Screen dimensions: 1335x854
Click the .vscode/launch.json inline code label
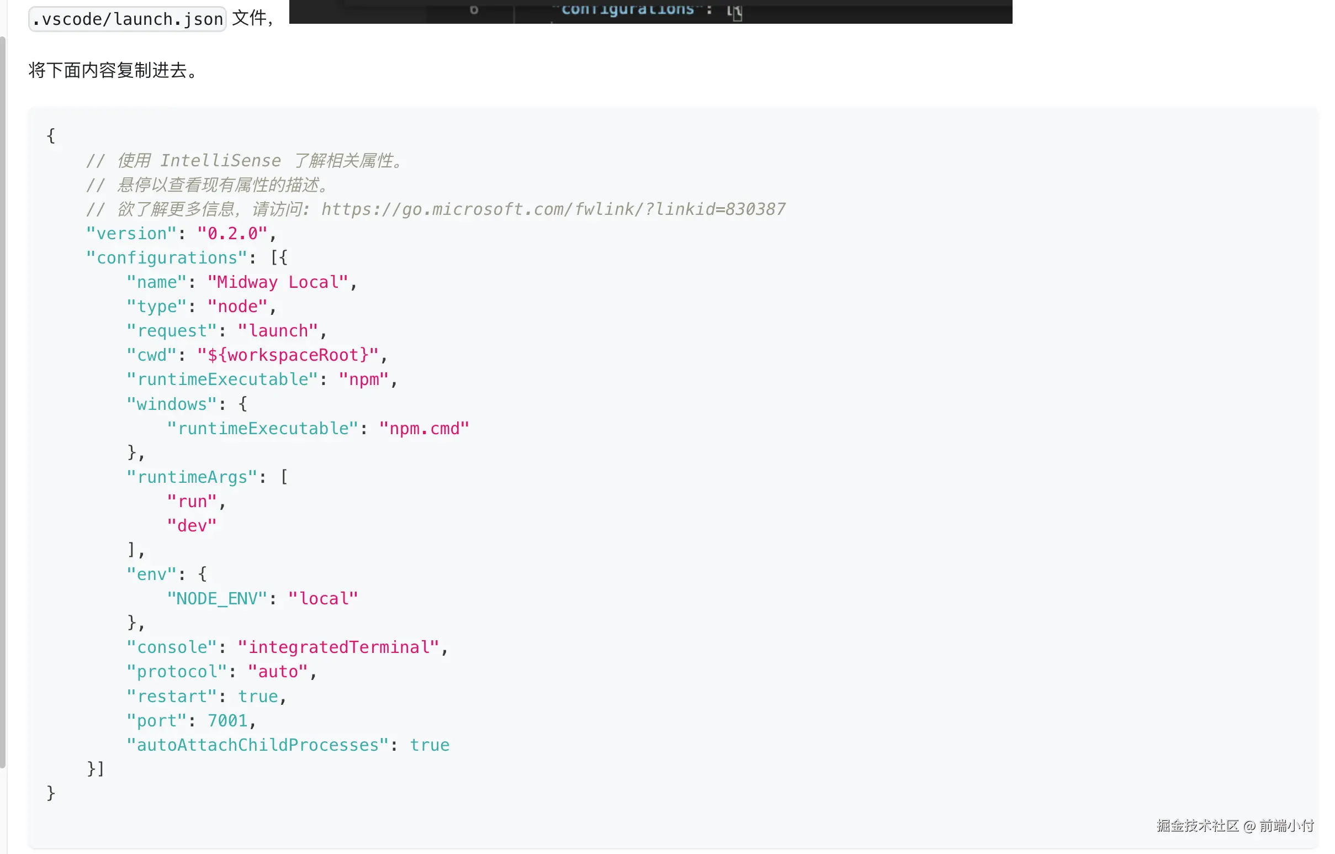tap(127, 19)
